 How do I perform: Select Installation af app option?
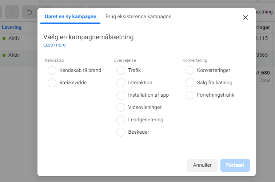(121, 95)
